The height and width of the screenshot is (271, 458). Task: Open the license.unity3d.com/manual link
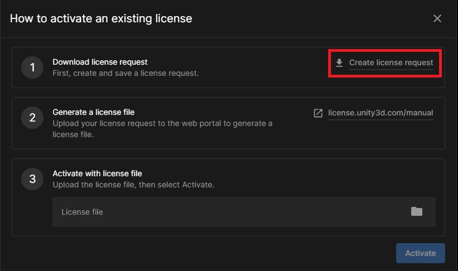click(x=381, y=113)
